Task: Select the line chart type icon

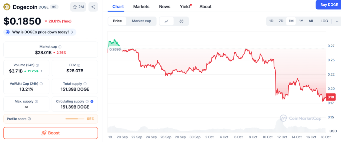Action: (167, 21)
